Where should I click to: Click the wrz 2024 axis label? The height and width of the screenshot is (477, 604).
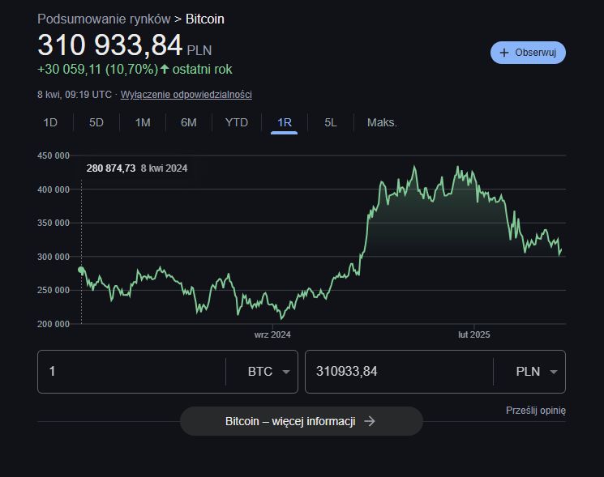point(272,334)
